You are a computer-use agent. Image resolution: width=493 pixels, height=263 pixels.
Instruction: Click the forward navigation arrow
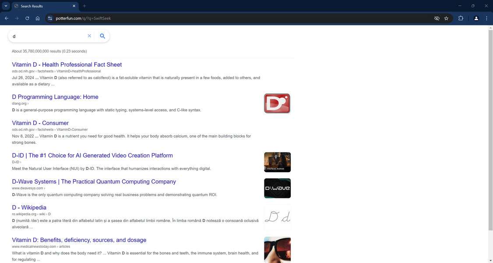[x=17, y=18]
